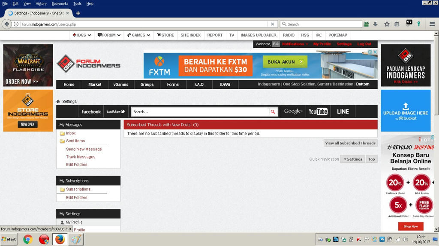Click the Log Out link
Image resolution: width=439 pixels, height=246 pixels.
[364, 44]
